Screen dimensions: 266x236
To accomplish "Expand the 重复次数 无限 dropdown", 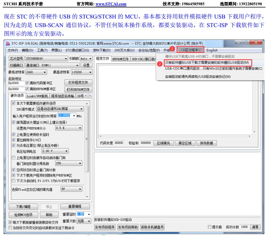I will click(89, 221).
